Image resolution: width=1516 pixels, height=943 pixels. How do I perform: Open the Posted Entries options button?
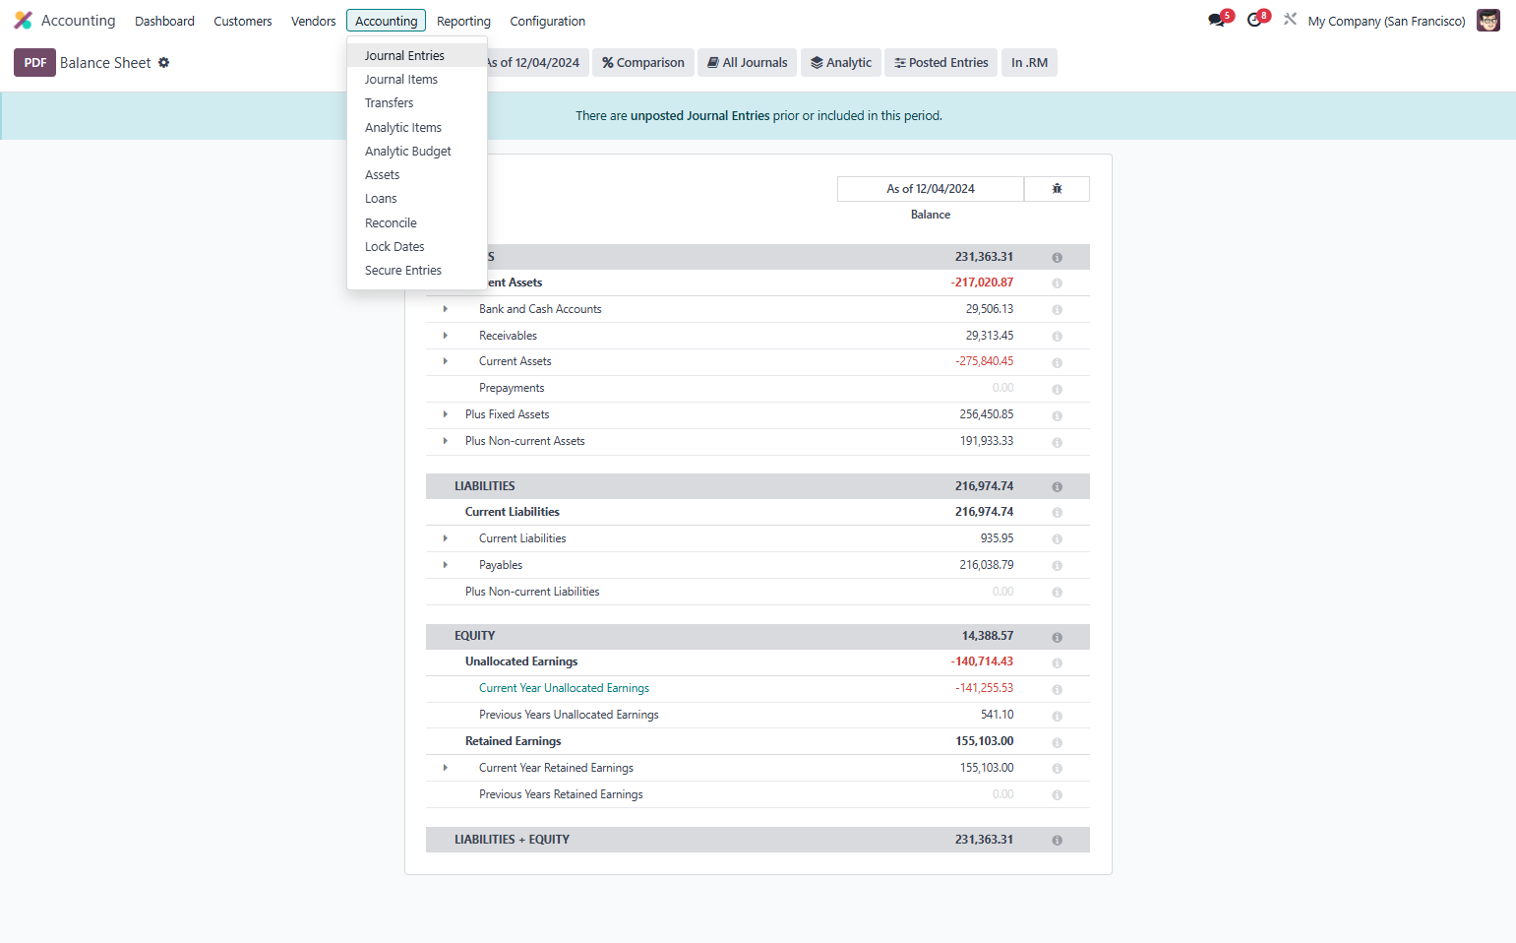coord(941,63)
